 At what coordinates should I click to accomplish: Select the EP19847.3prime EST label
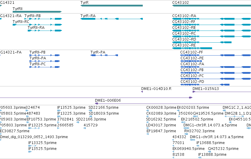click(161, 131)
